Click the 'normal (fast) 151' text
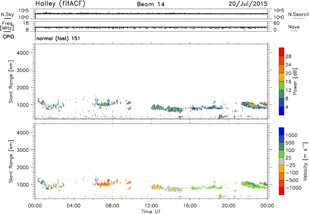Viewport: 309px width, 214px height. point(58,38)
